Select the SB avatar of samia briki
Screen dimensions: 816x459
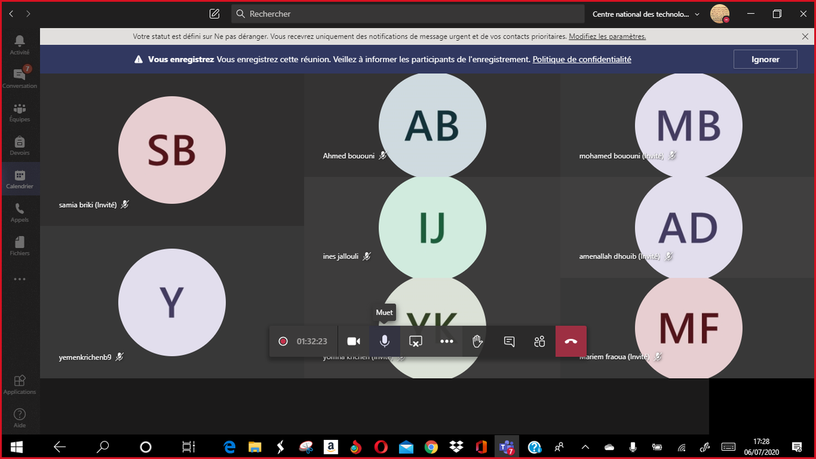[x=172, y=150]
